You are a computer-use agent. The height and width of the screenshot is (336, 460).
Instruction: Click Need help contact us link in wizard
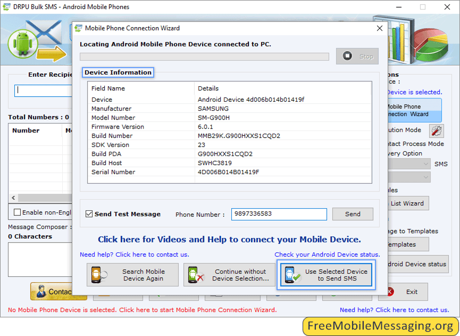tap(134, 254)
